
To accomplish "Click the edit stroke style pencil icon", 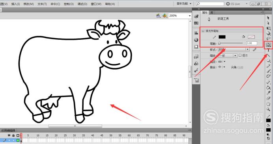I will click(254, 50).
